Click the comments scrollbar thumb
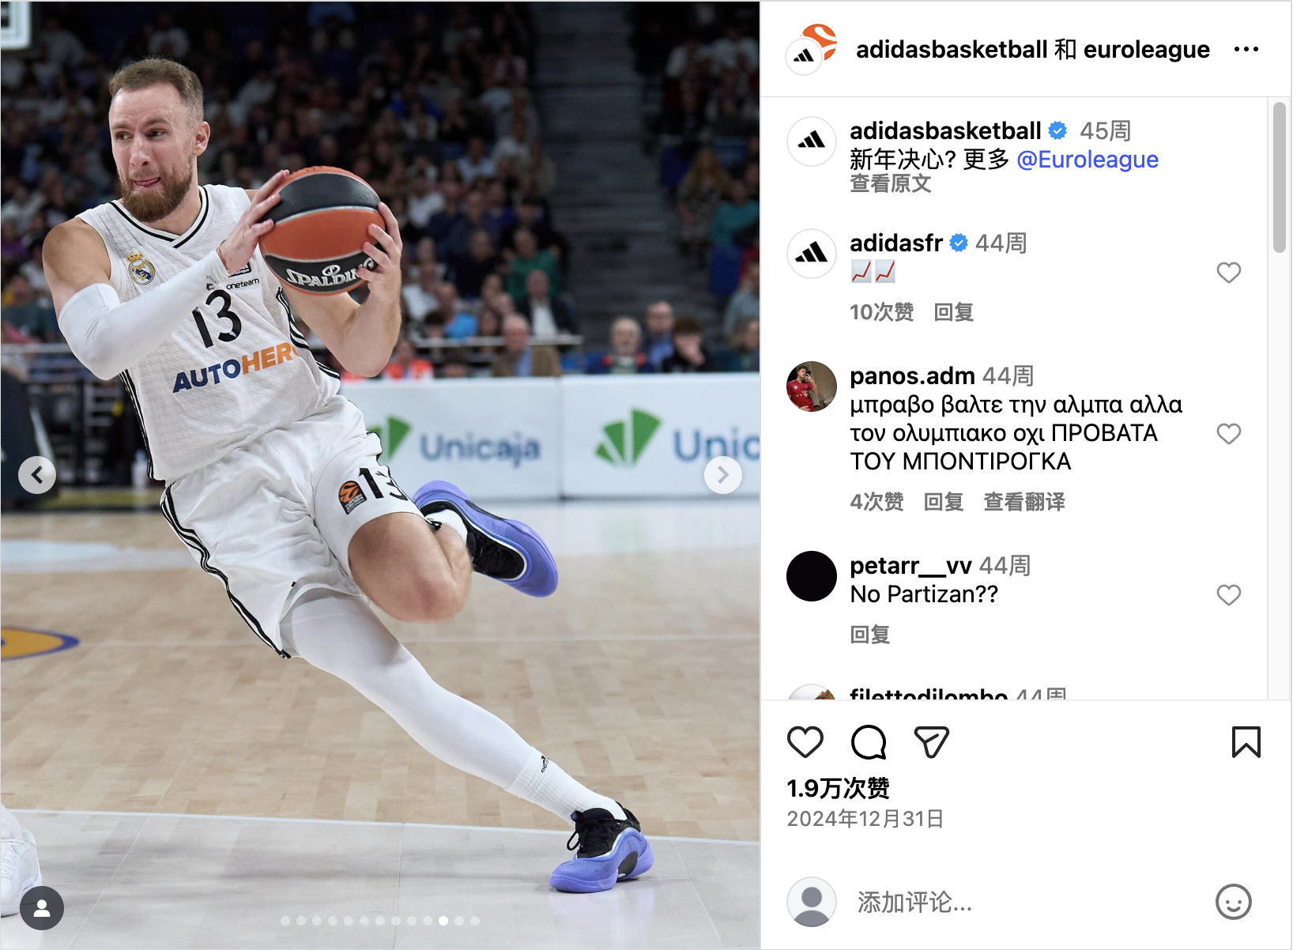Screen dimensions: 1293x950 1279,177
